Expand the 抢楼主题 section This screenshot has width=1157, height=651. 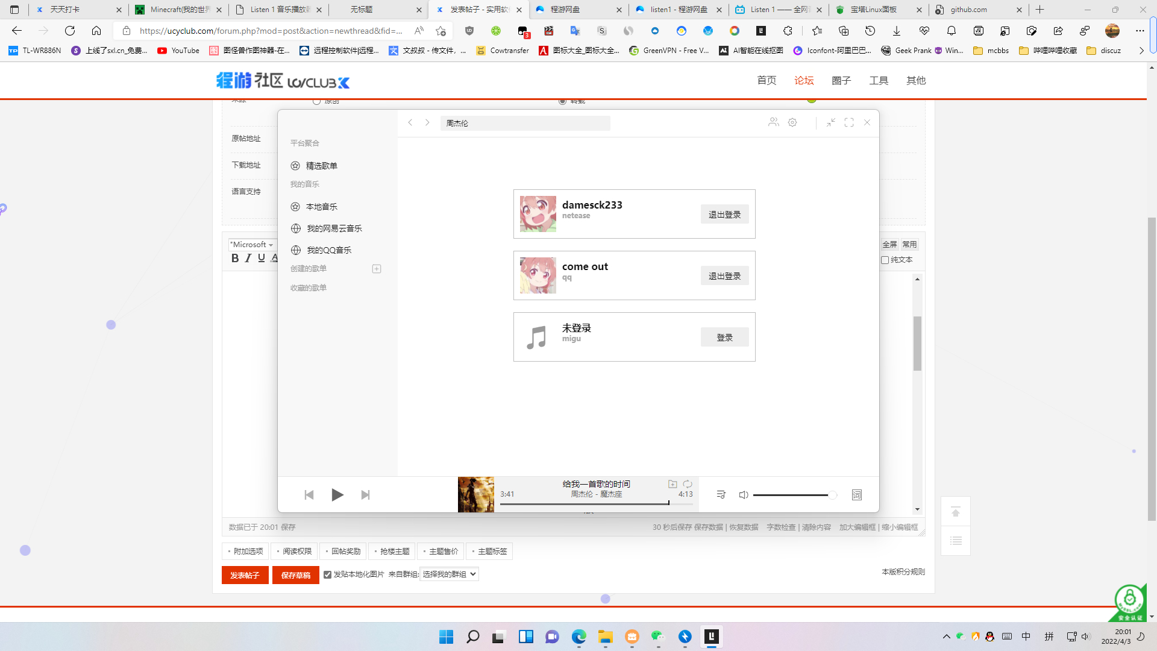[x=392, y=551]
